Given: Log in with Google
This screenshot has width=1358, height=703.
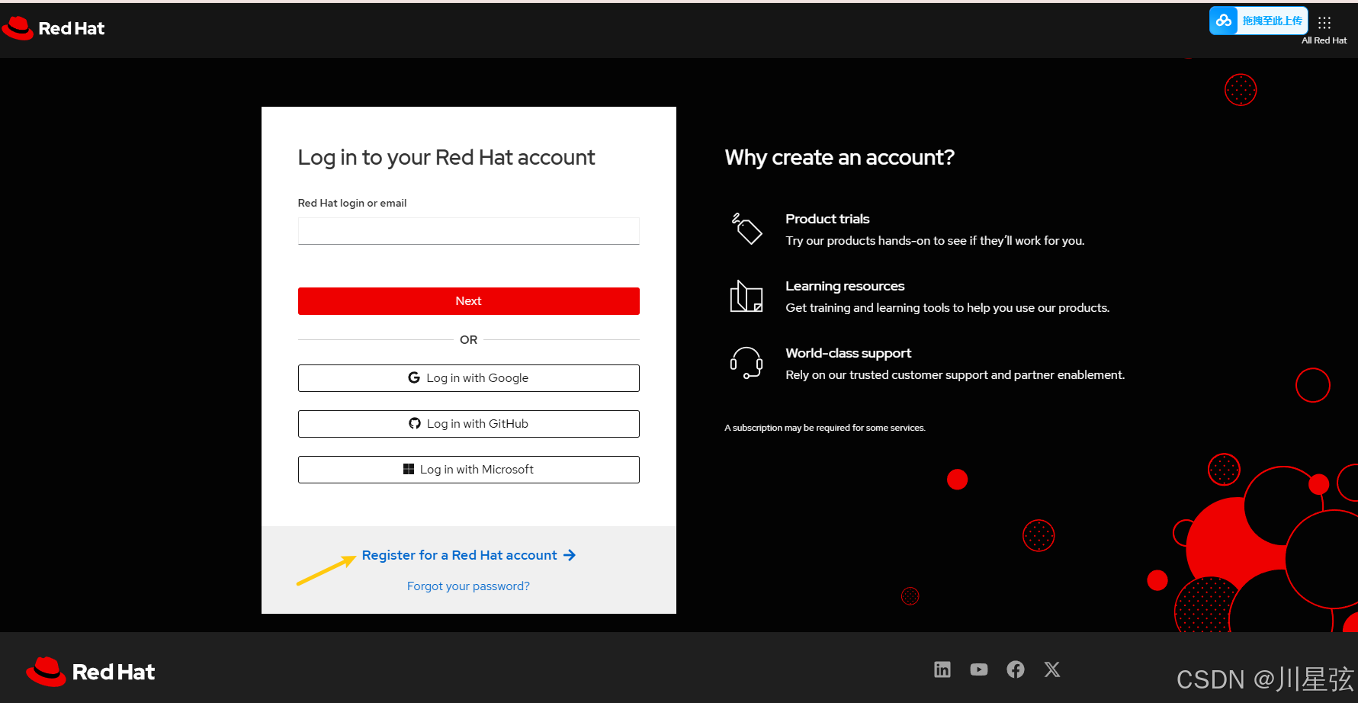Looking at the screenshot, I should 468,378.
